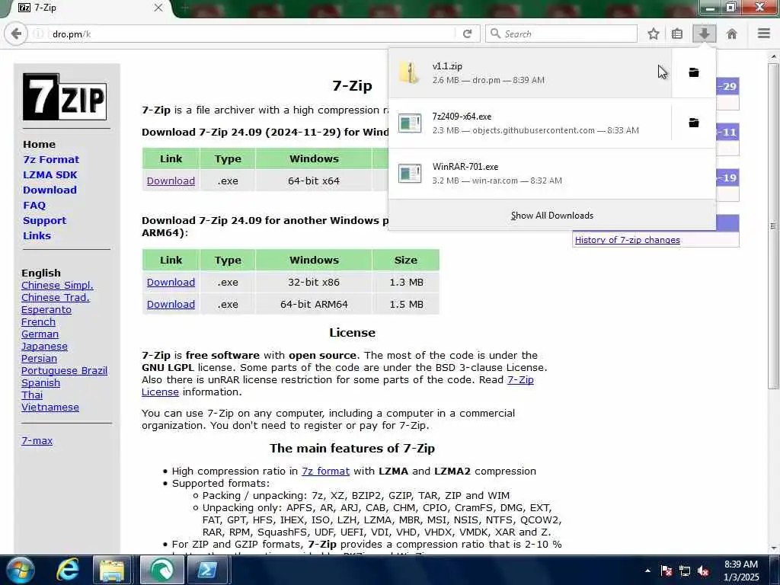Toggle the downloads arrow panel button
780x585 pixels.
(x=705, y=34)
